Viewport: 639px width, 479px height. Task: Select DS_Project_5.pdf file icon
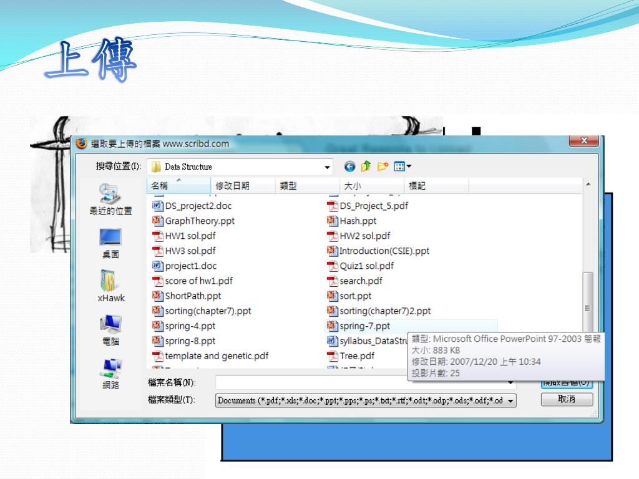pos(333,206)
